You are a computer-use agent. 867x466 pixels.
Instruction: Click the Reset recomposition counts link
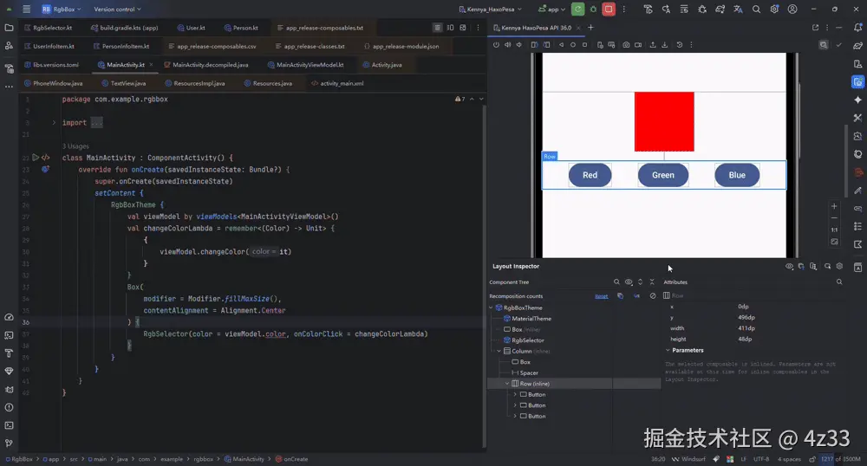(x=601, y=296)
